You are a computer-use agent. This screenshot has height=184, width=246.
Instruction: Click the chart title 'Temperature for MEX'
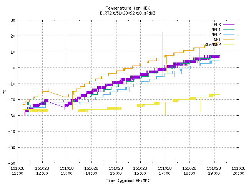click(x=128, y=8)
